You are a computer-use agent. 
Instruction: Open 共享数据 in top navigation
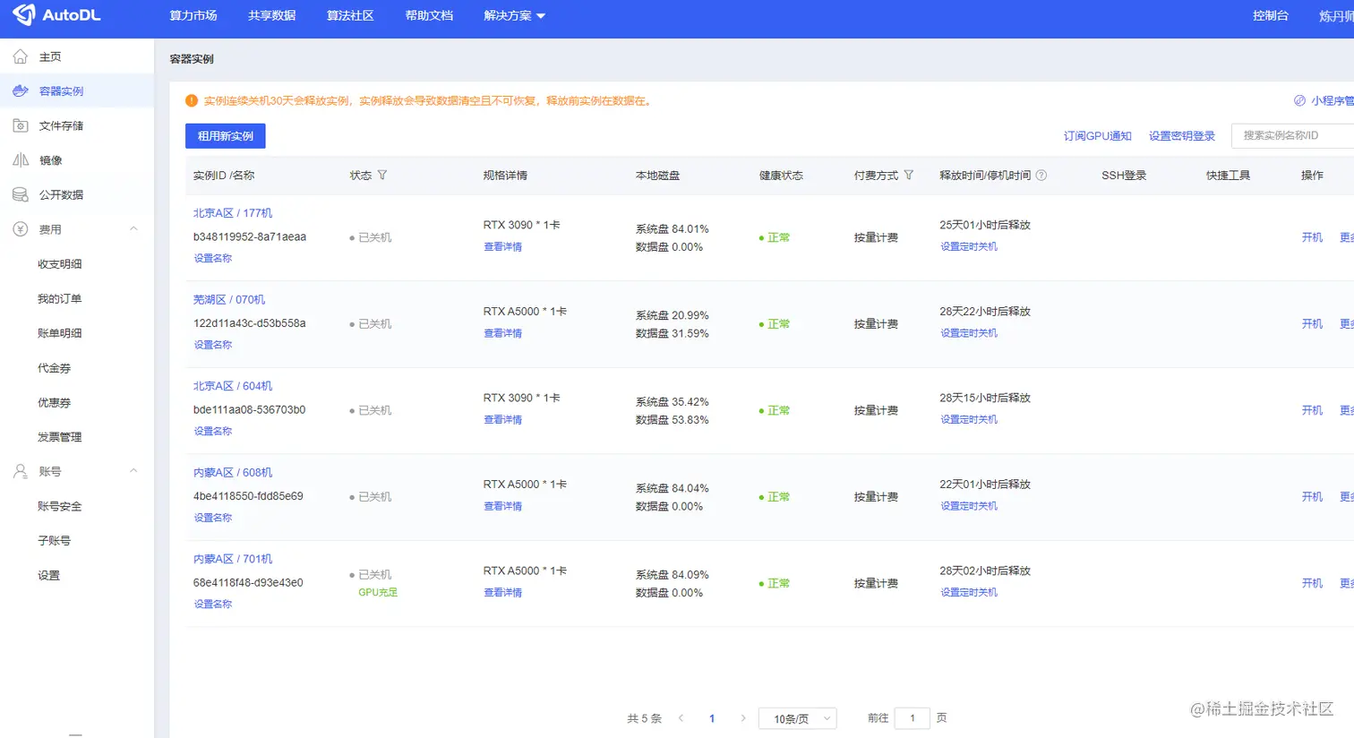(x=272, y=15)
